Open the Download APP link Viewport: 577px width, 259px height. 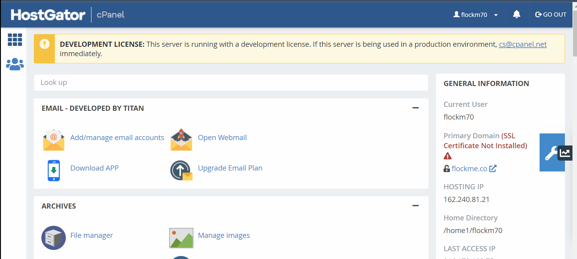95,168
